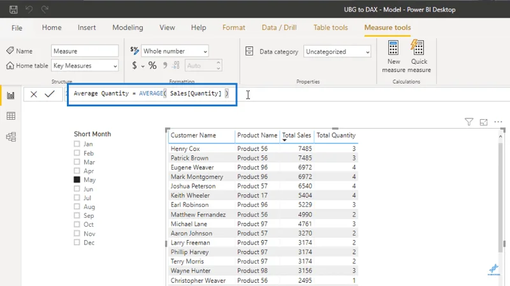Select the Measure tools tab

tap(388, 27)
